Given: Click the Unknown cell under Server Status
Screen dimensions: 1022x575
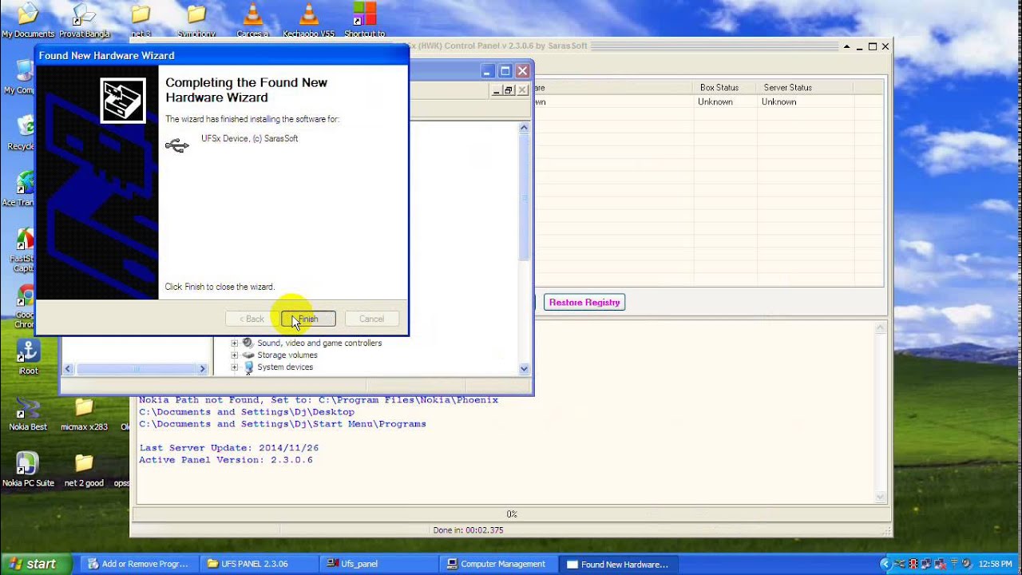Looking at the screenshot, I should pyautogui.click(x=778, y=101).
